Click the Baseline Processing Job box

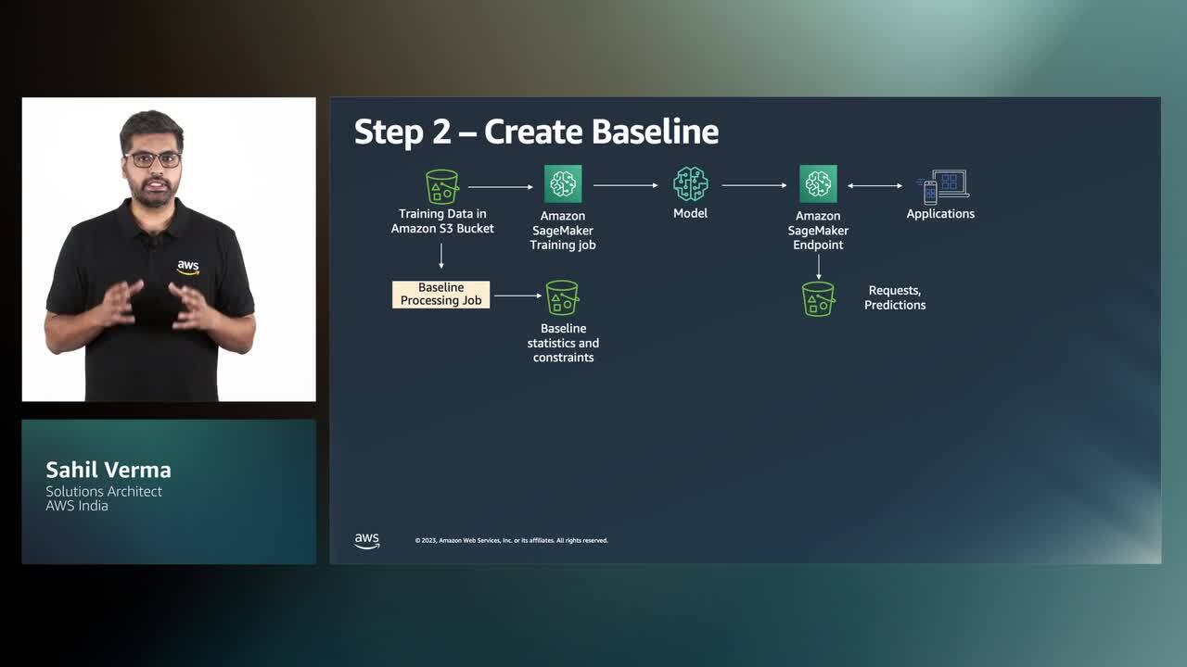pyautogui.click(x=440, y=295)
